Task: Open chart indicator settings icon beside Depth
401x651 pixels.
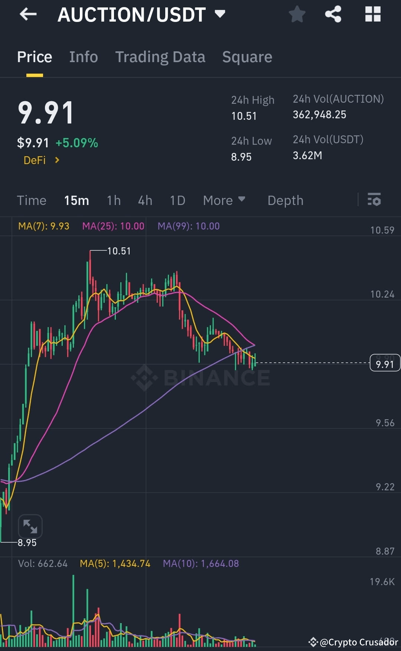Action: 374,200
